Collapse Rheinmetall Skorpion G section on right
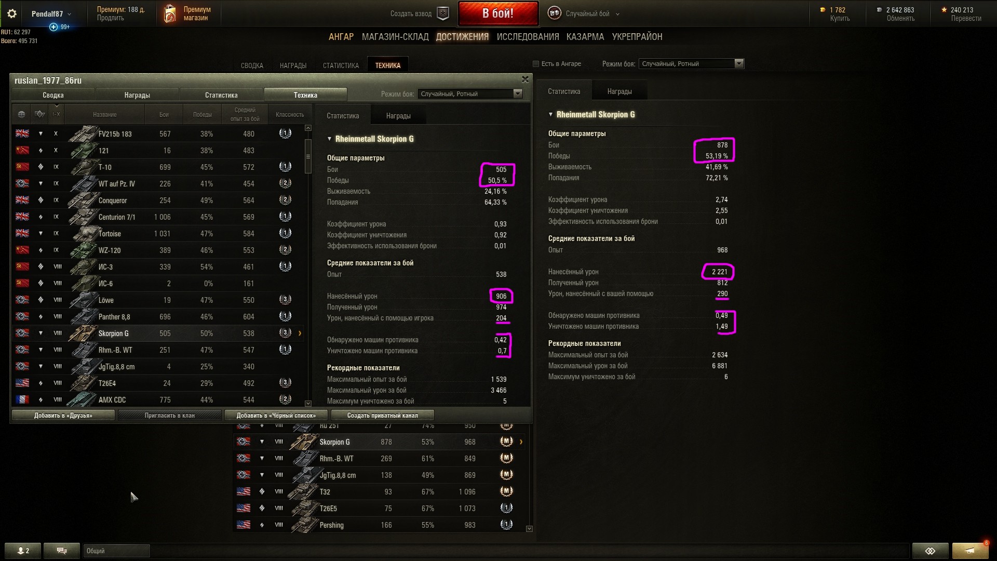 (x=551, y=114)
